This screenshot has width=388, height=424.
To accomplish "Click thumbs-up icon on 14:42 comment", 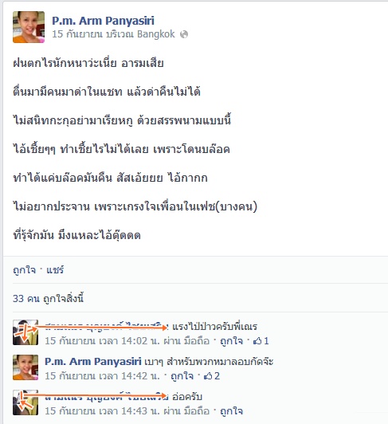I will pyautogui.click(x=208, y=376).
